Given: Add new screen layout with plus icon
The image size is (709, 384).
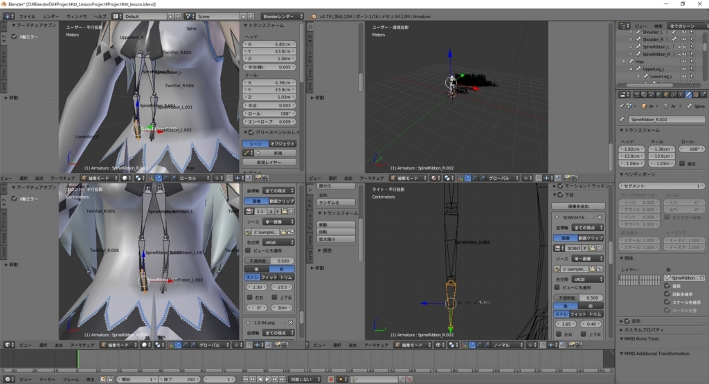Looking at the screenshot, I should click(x=170, y=17).
